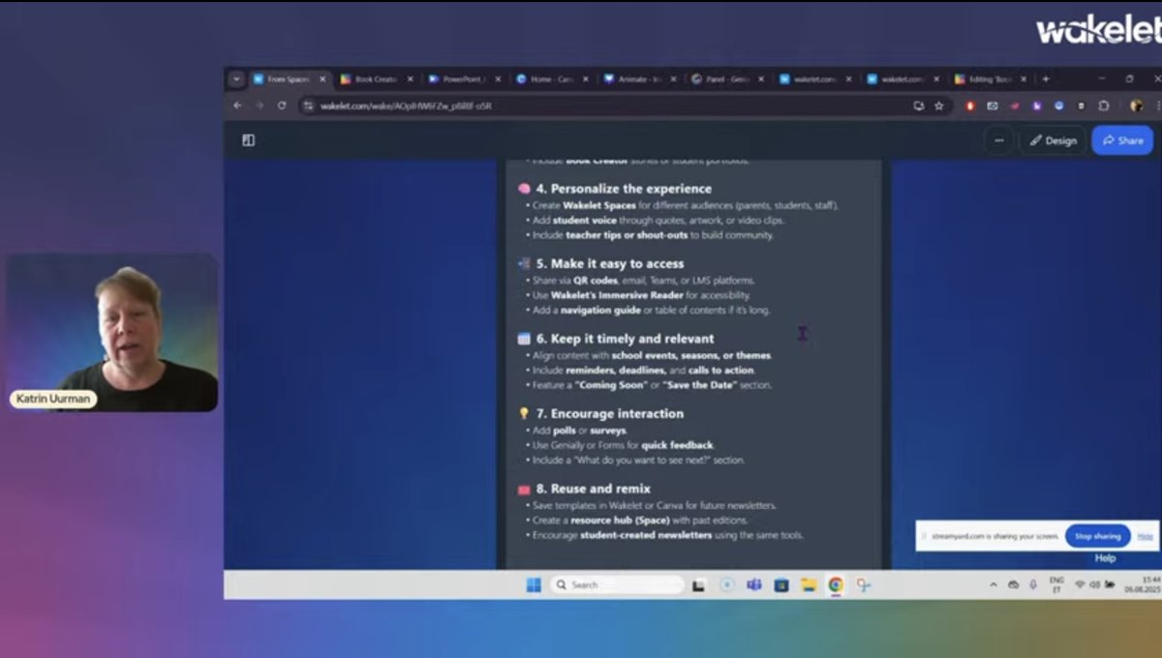Click the browser forward arrow
This screenshot has width=1162, height=658.
[x=260, y=105]
